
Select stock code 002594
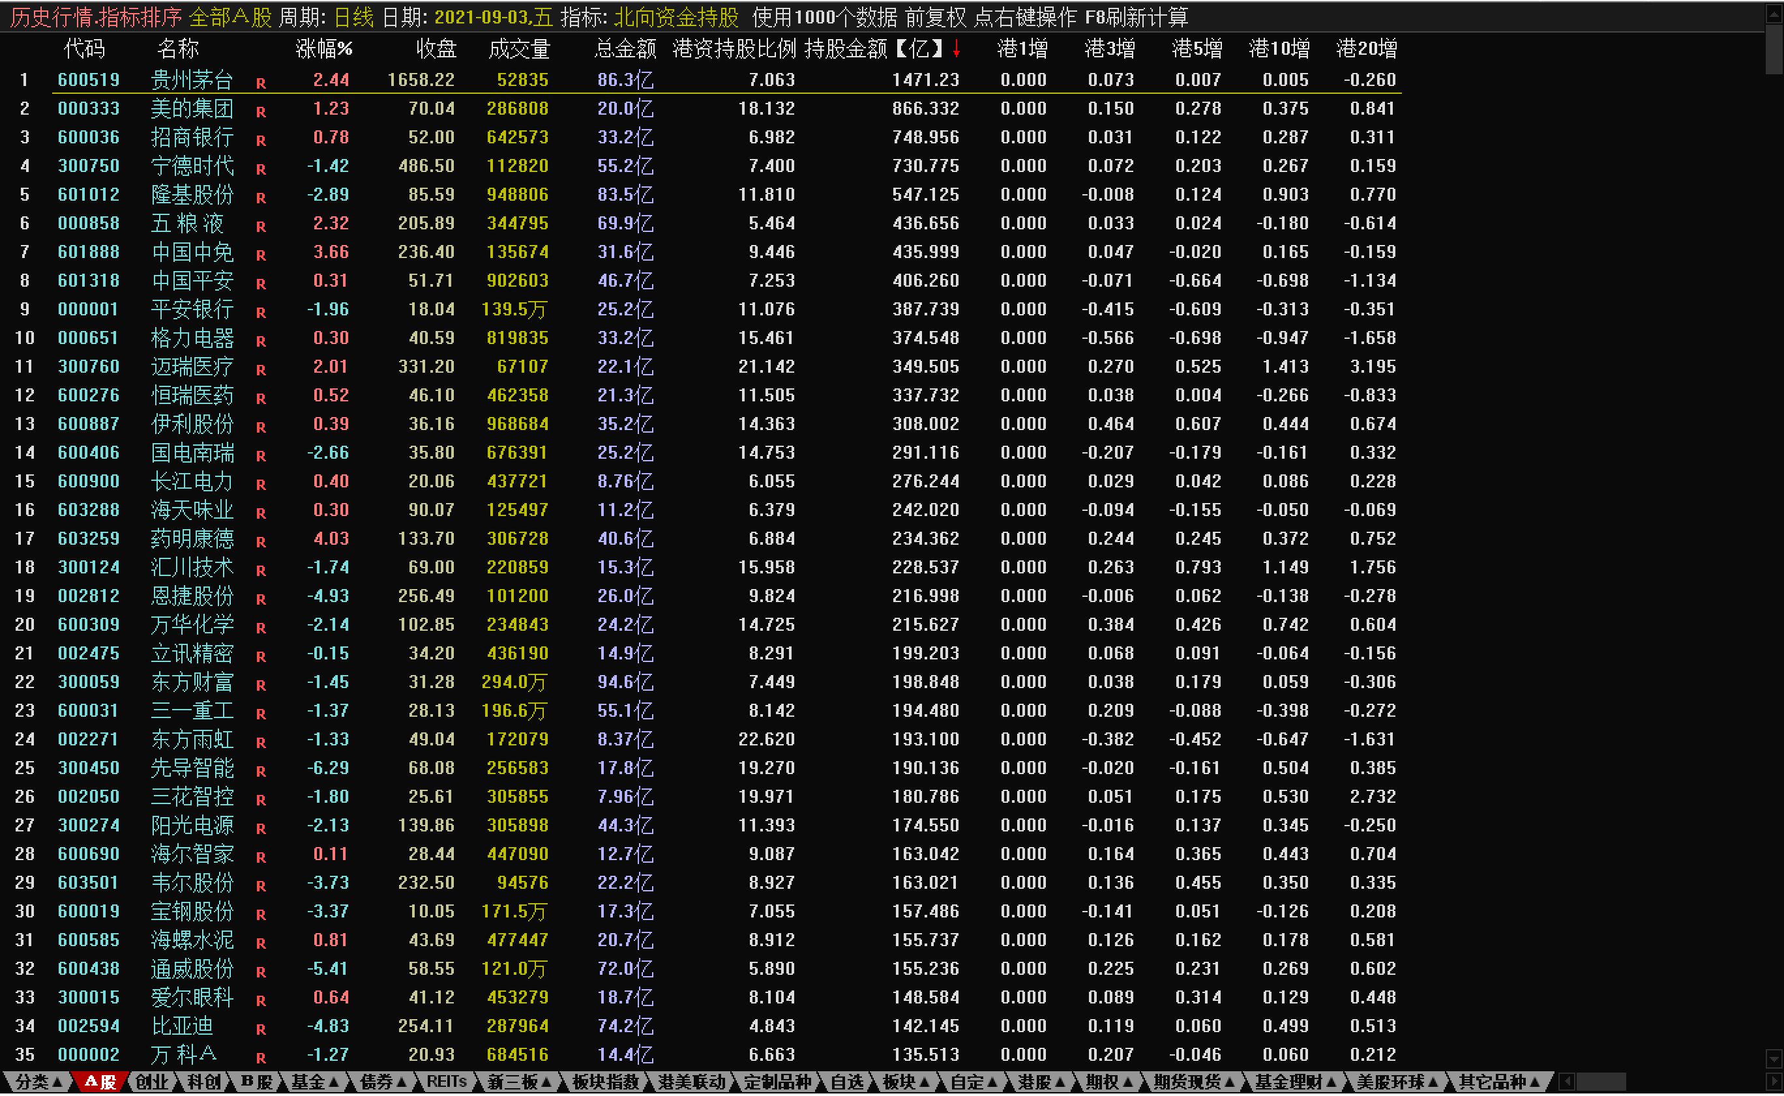pos(89,1026)
